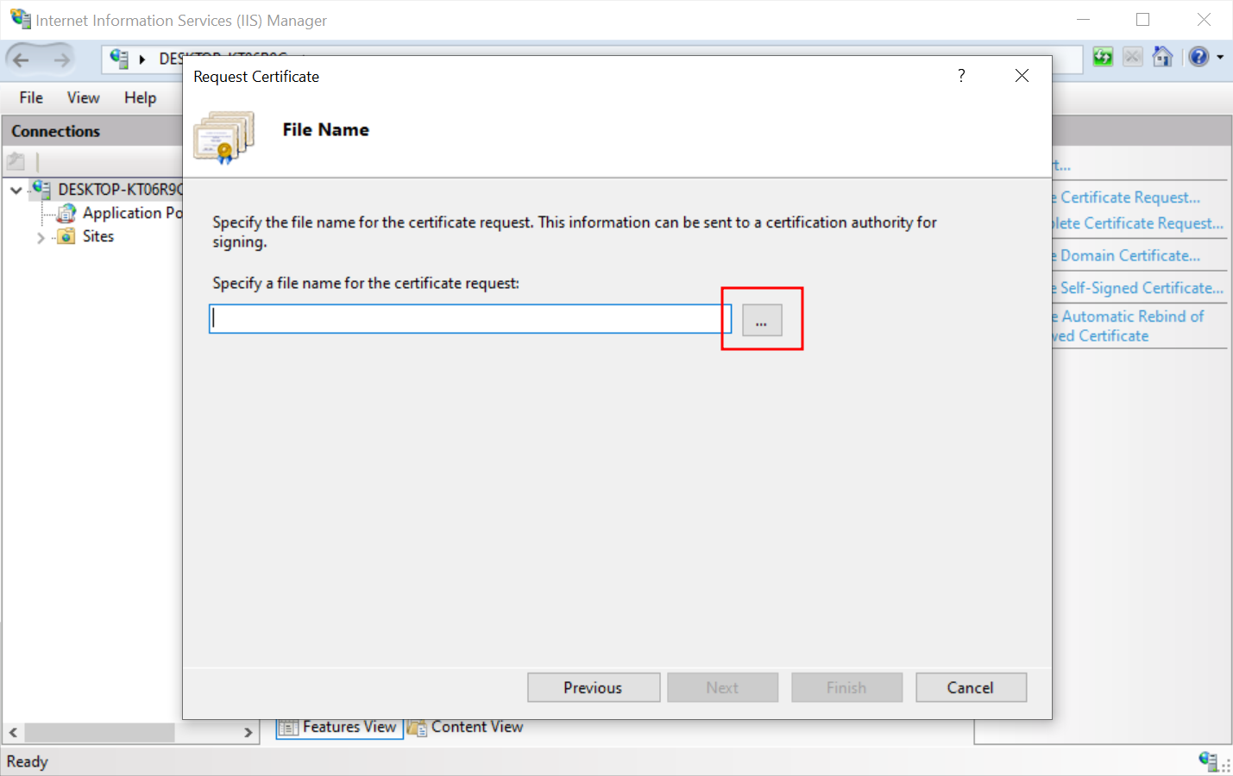Collapse the DESKTOP-KT06R9C server node
Screen dimensions: 1233x776
(16, 190)
